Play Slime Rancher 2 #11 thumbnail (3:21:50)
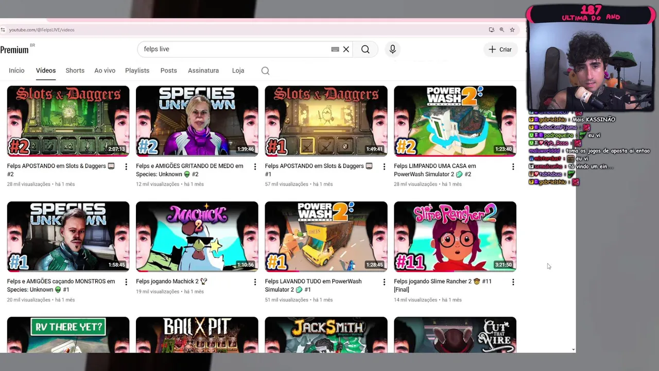The width and height of the screenshot is (659, 371). (455, 236)
